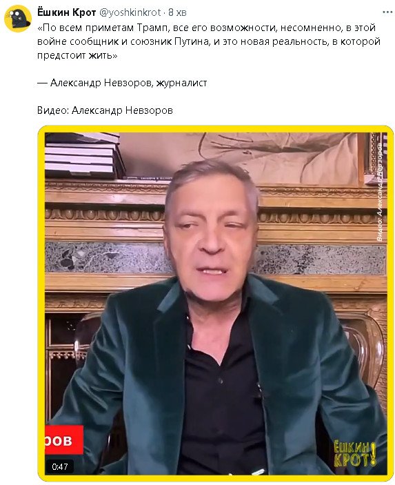This screenshot has height=485, width=395.
Task: Click the phrase предстоит жить» ending the quote
Action: click(x=77, y=55)
